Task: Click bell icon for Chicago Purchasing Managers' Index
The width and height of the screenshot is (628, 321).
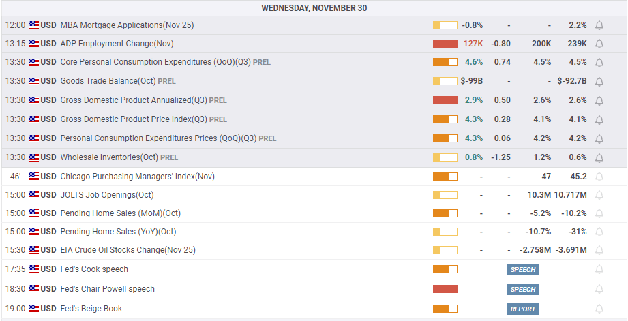Action: pyautogui.click(x=599, y=177)
